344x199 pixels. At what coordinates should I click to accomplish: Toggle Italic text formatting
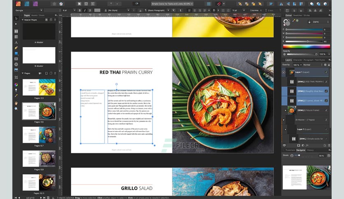[85, 10]
